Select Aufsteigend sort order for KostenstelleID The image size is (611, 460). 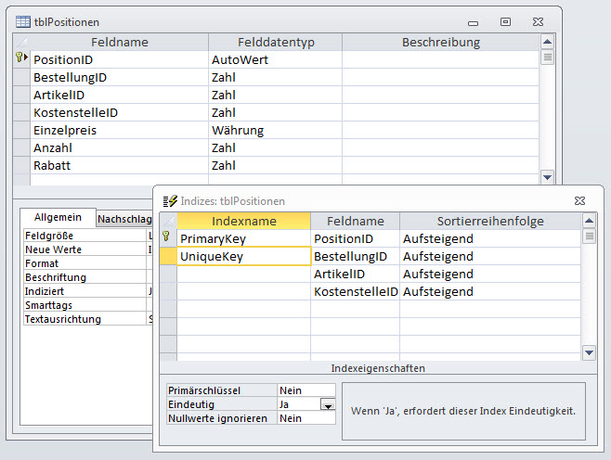(x=490, y=292)
